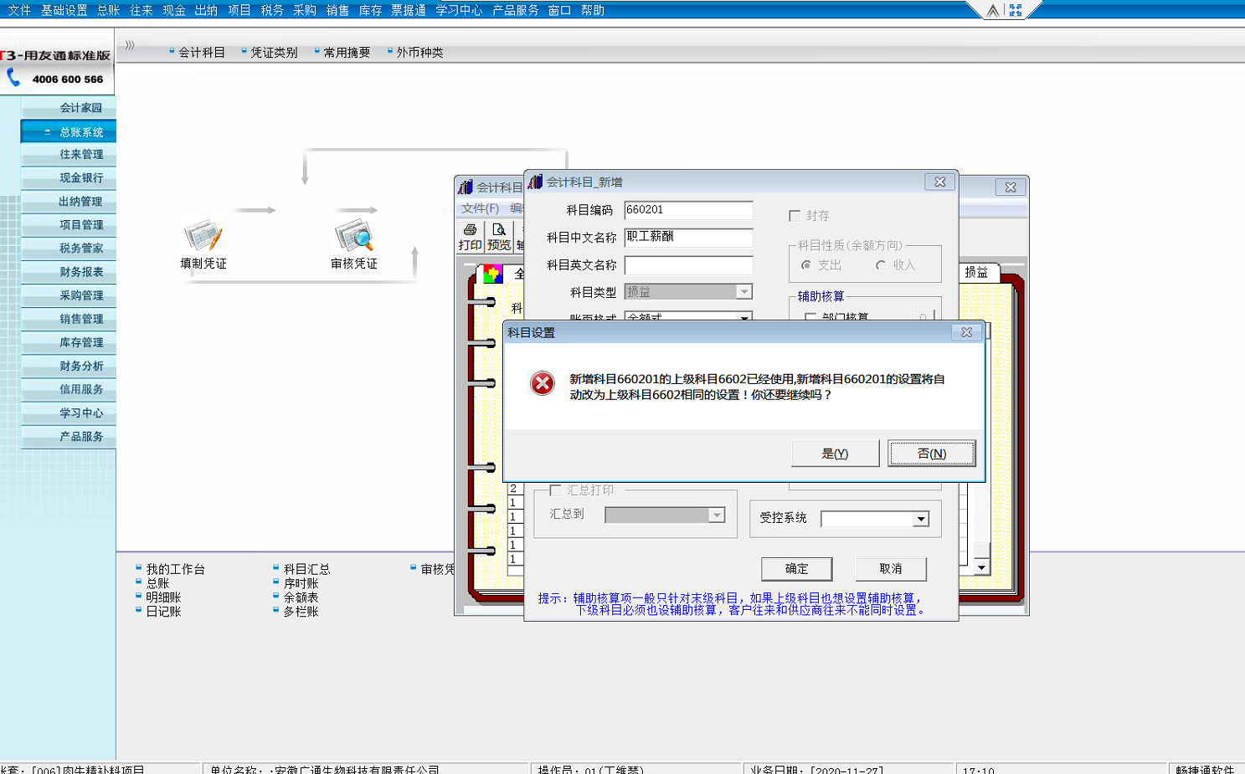
Task: Select the 收入 radio button
Action: pyautogui.click(x=881, y=265)
